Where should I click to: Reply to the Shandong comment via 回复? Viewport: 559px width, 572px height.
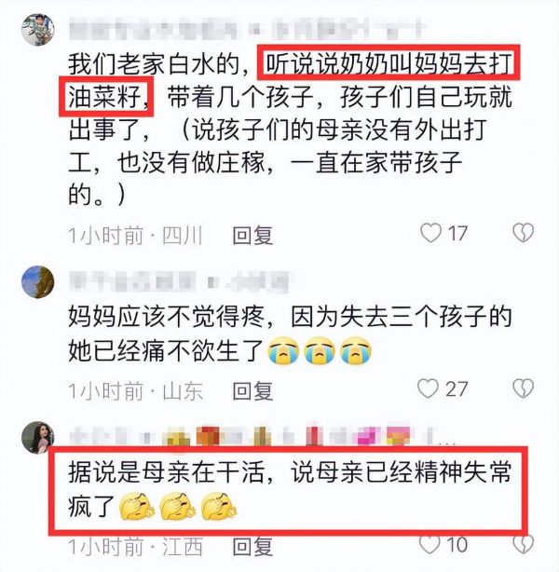(x=252, y=390)
